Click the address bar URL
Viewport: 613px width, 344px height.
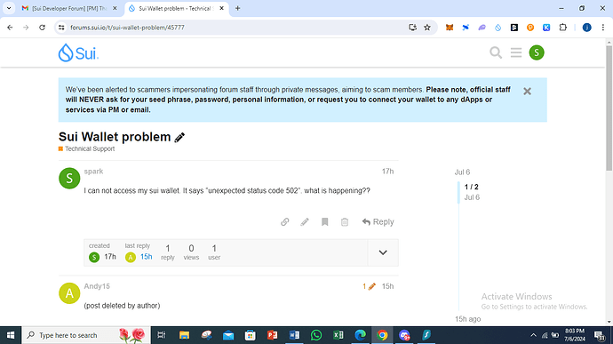(x=127, y=28)
